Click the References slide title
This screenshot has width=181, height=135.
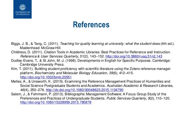click(91, 25)
